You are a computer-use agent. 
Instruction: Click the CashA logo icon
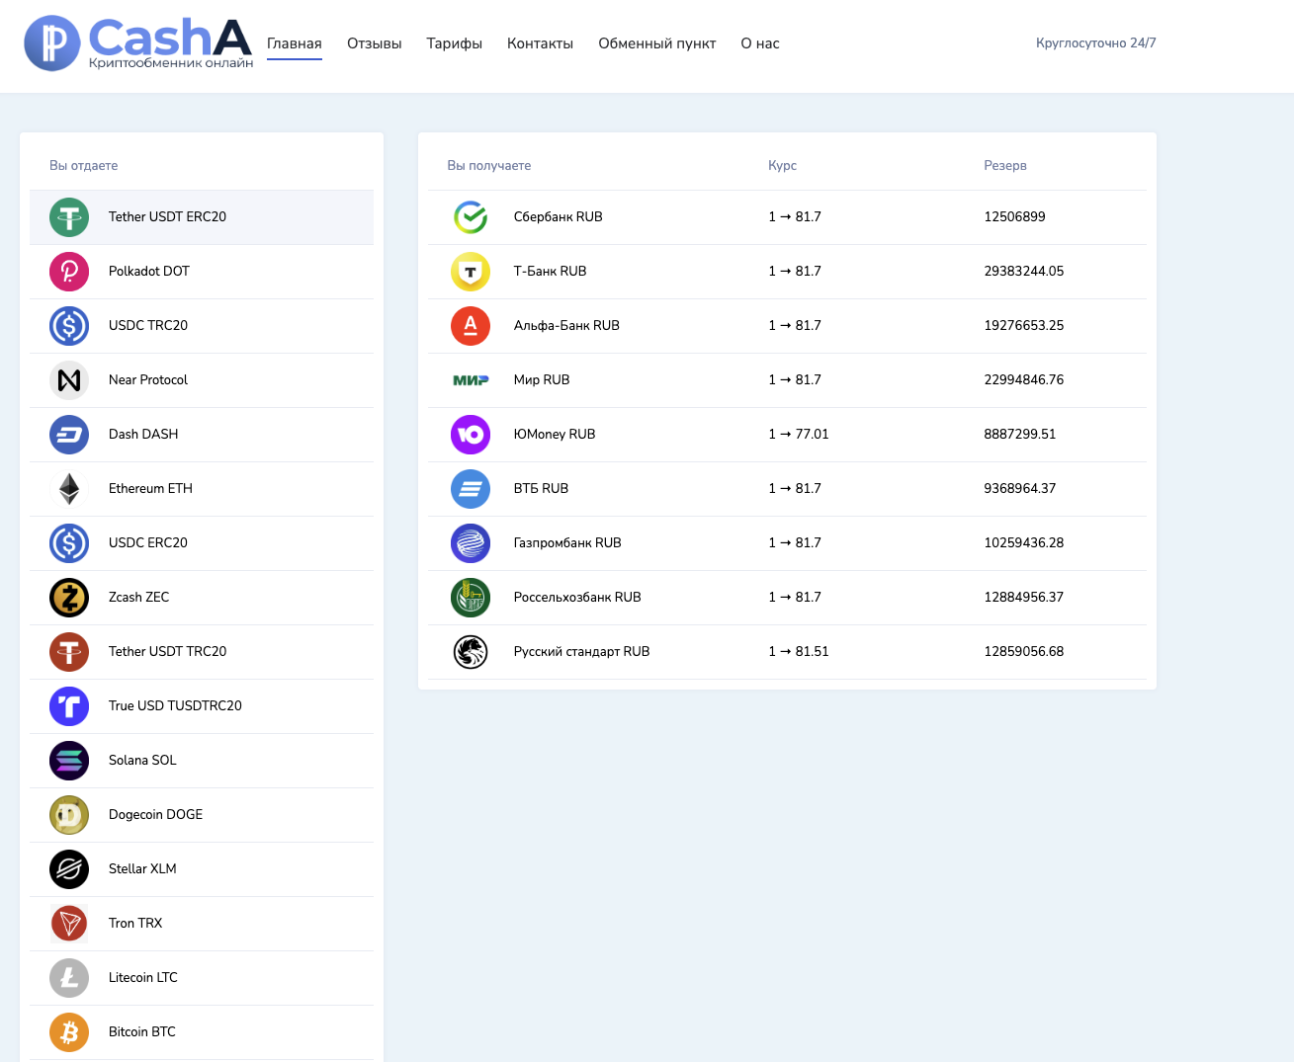(x=52, y=43)
